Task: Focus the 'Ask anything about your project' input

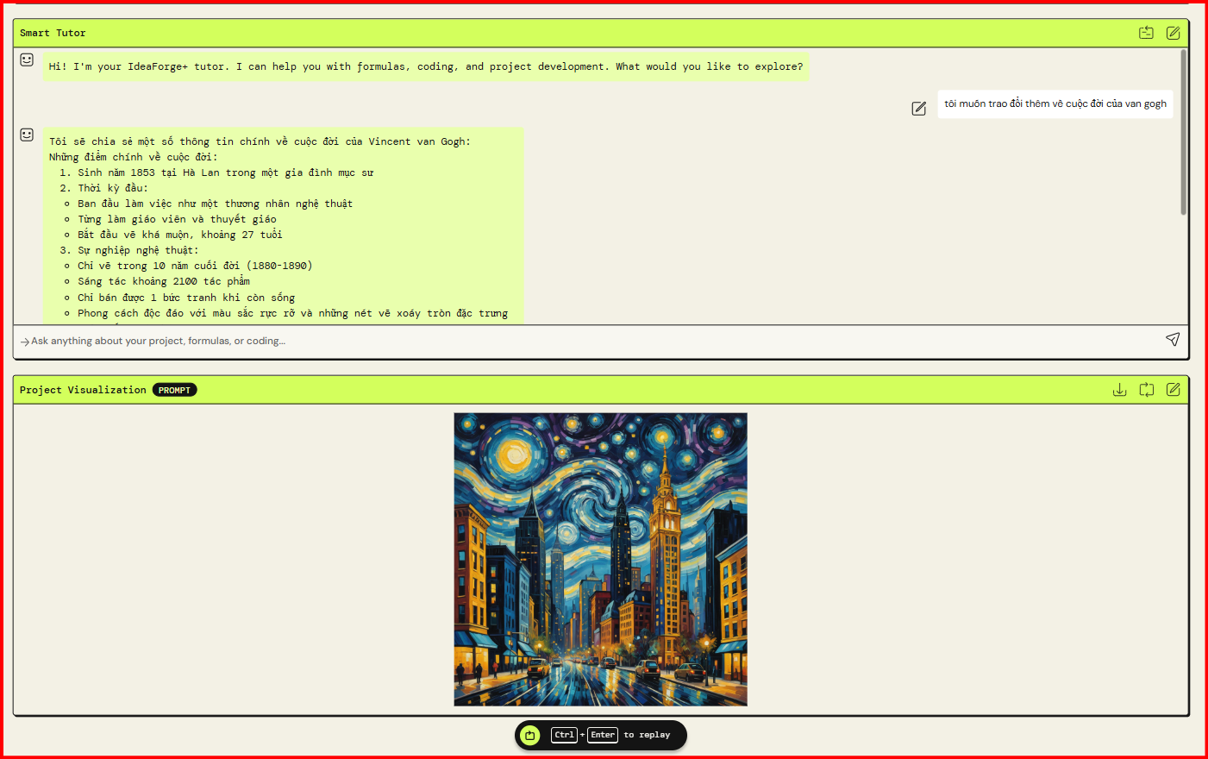Action: click(595, 341)
